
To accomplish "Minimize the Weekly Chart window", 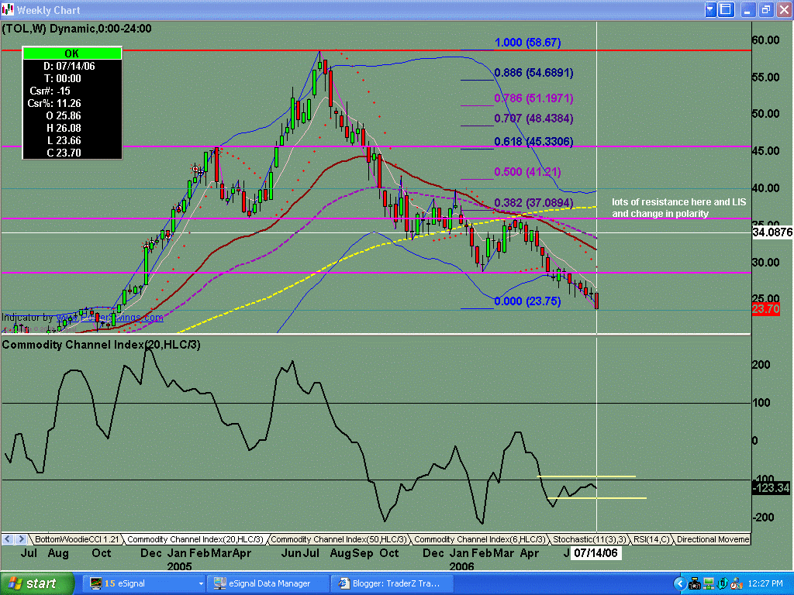I will 747,9.
